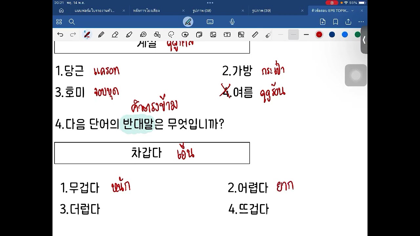Insert an image from photos
The height and width of the screenshot is (236, 420).
[213, 34]
